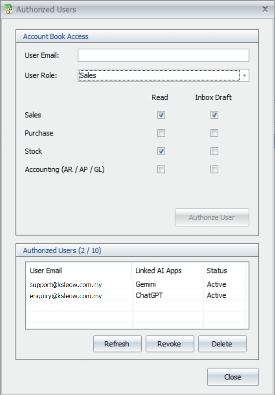
Task: Click the Accounting (AR / AP / GL) label
Action: (x=65, y=170)
